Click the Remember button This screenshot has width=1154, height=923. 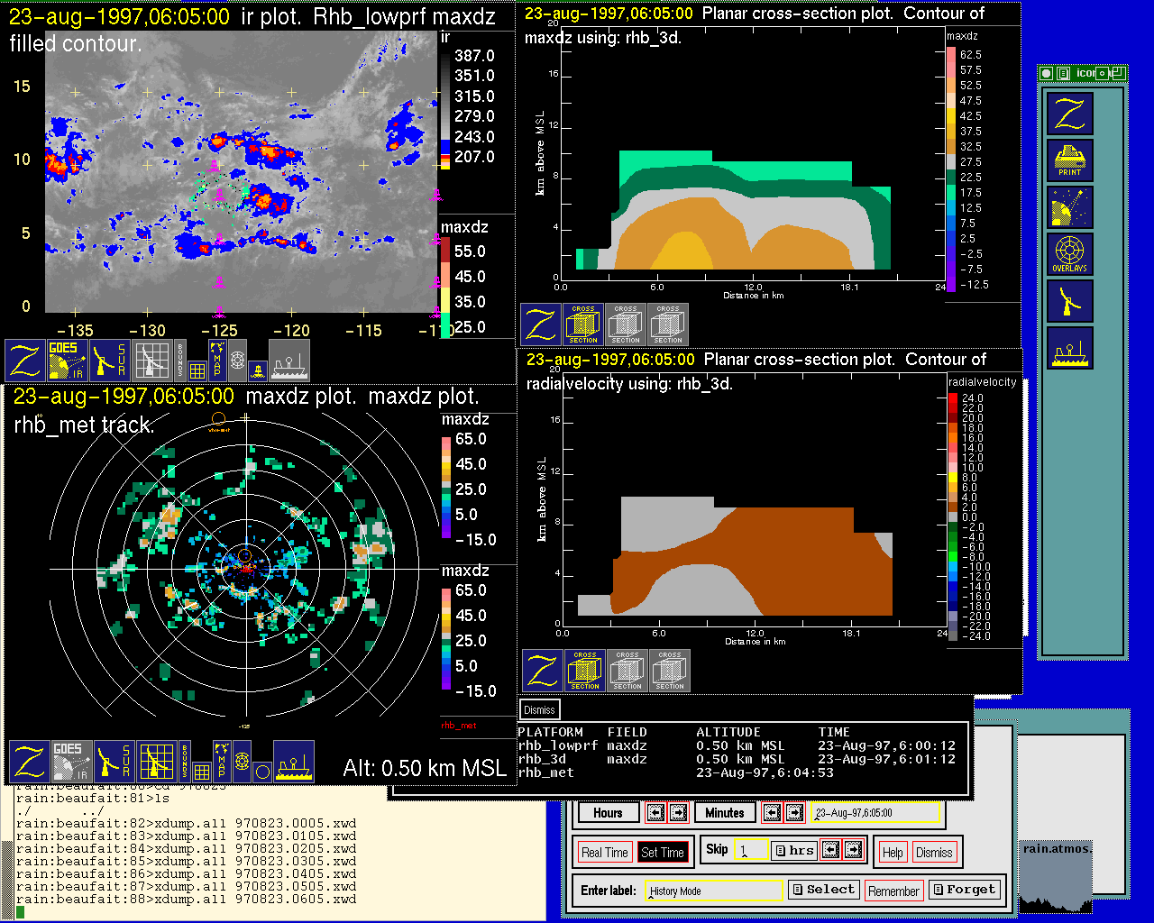point(893,891)
